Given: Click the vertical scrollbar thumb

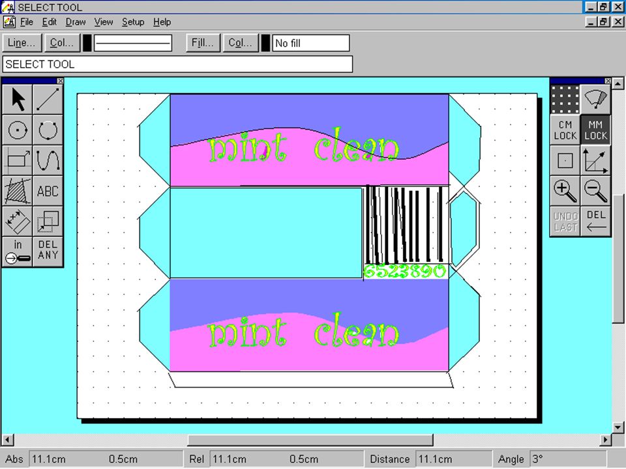Looking at the screenshot, I should [618, 259].
